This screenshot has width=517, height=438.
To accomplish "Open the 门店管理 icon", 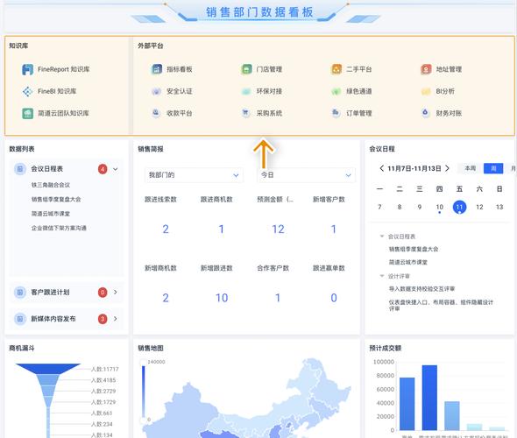I will [x=246, y=69].
